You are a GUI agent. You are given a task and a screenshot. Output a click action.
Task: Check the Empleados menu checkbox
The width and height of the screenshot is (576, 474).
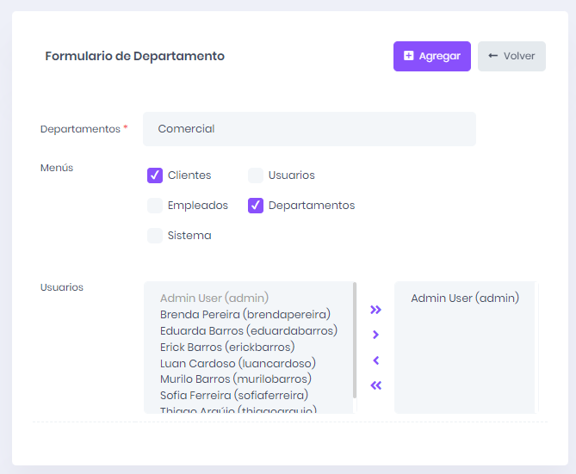coord(155,206)
